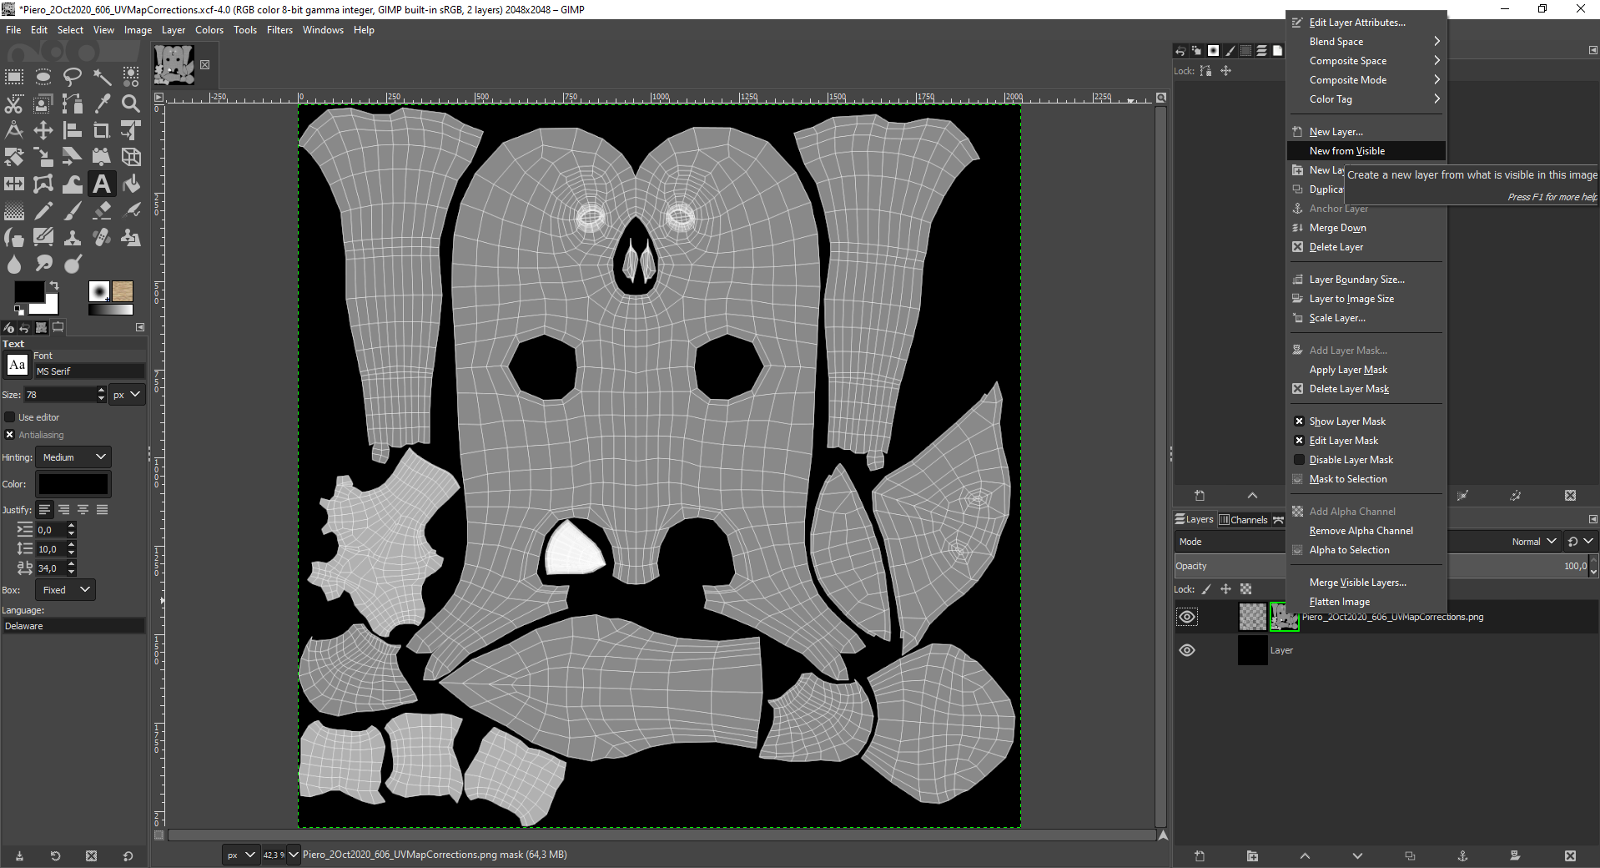Toggle Disable Layer Mask option
Screen dimensions: 1600x868
coord(1351,460)
